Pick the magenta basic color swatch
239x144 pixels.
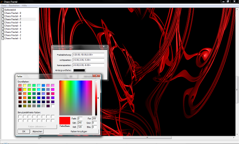coord(53,90)
